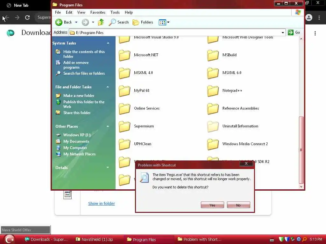The height and width of the screenshot is (244, 326).
Task: Collapse the File and Folder Tasks section
Action: pyautogui.click(x=108, y=87)
